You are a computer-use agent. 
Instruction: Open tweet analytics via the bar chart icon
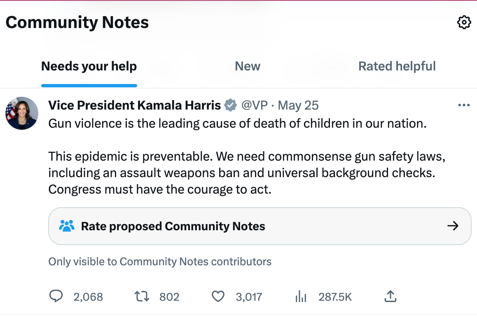301,296
